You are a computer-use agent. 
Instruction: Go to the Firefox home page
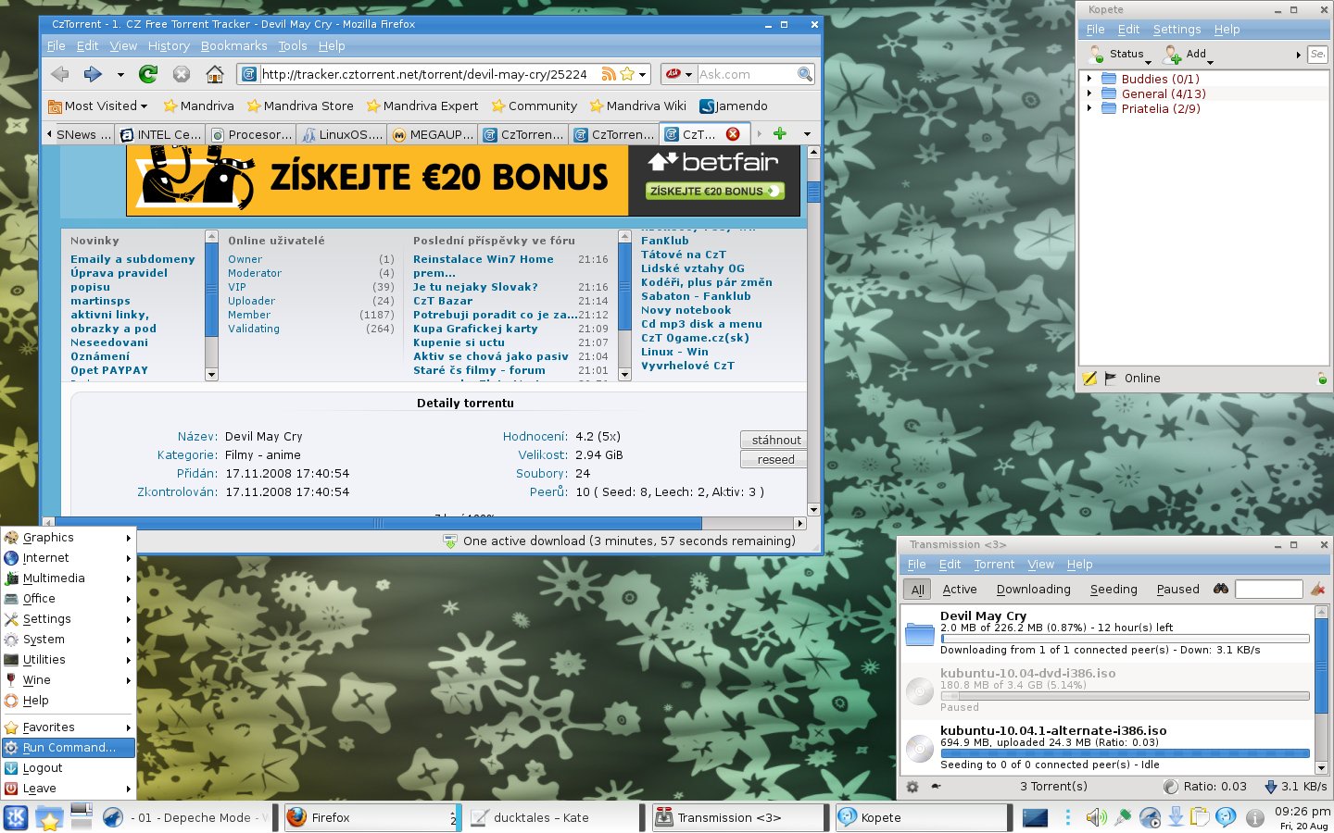click(215, 74)
